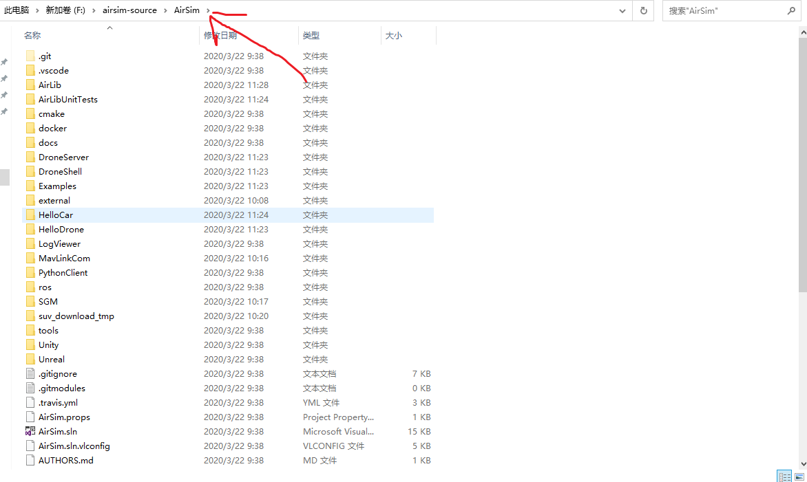Select the LogViewer folder name

pos(59,243)
